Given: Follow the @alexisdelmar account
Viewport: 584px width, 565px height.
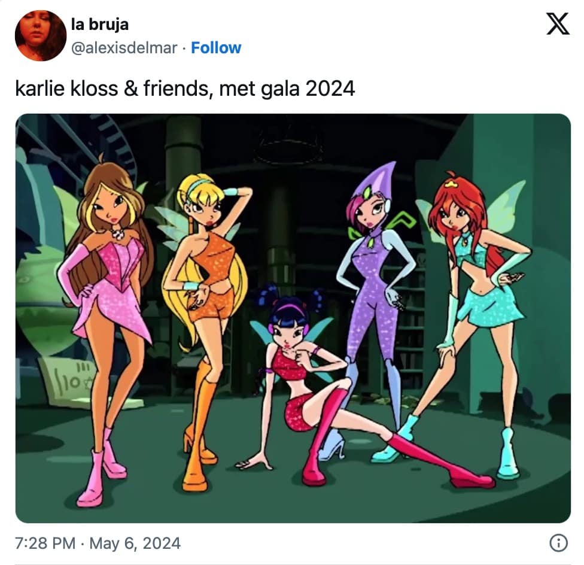Looking at the screenshot, I should (216, 48).
